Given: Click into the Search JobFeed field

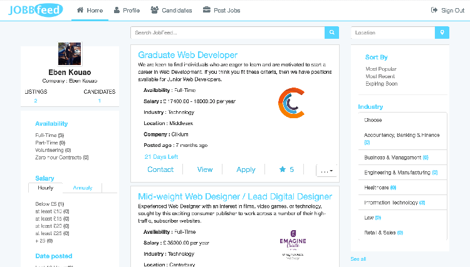Looking at the screenshot, I should click(227, 33).
